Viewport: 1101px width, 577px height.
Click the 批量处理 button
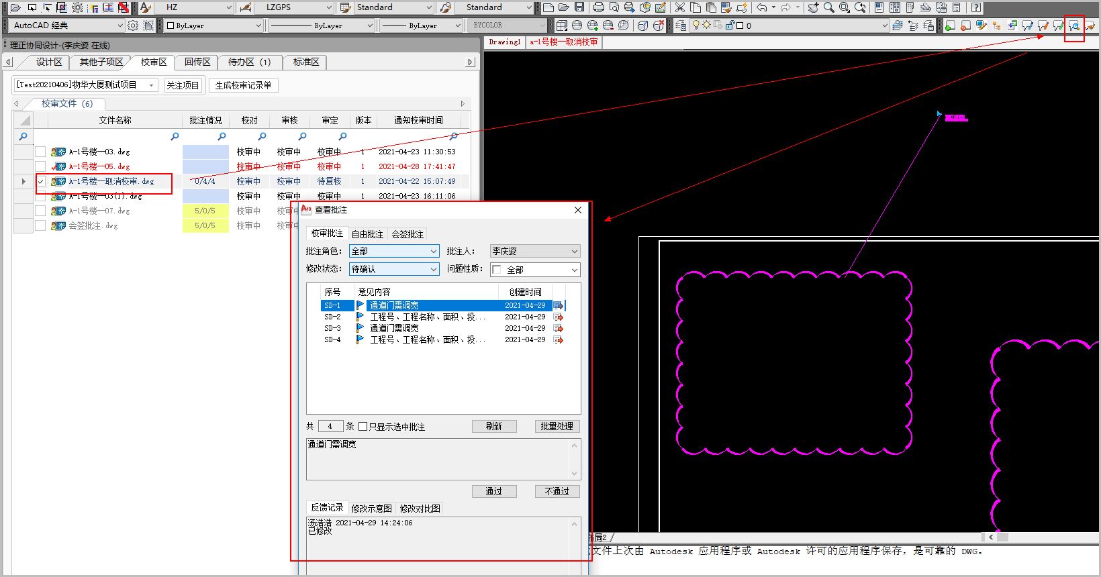click(557, 427)
